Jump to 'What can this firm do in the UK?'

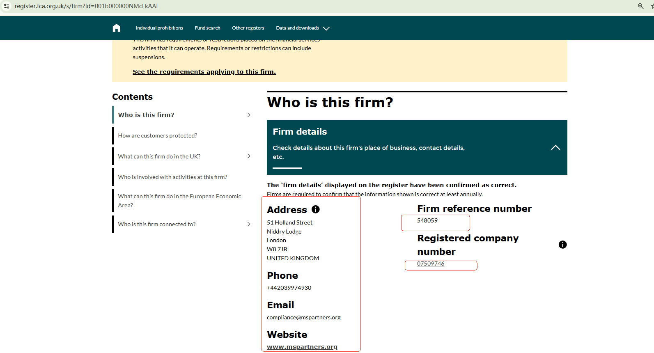(159, 156)
